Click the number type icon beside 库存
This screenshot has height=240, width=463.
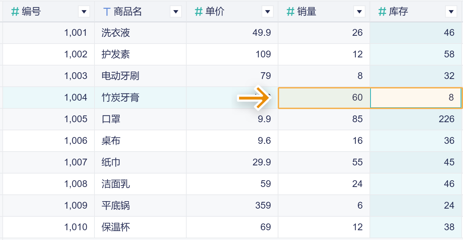pyautogui.click(x=382, y=12)
